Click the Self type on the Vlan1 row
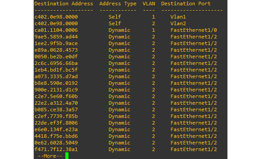261x159 pixels. [115, 17]
